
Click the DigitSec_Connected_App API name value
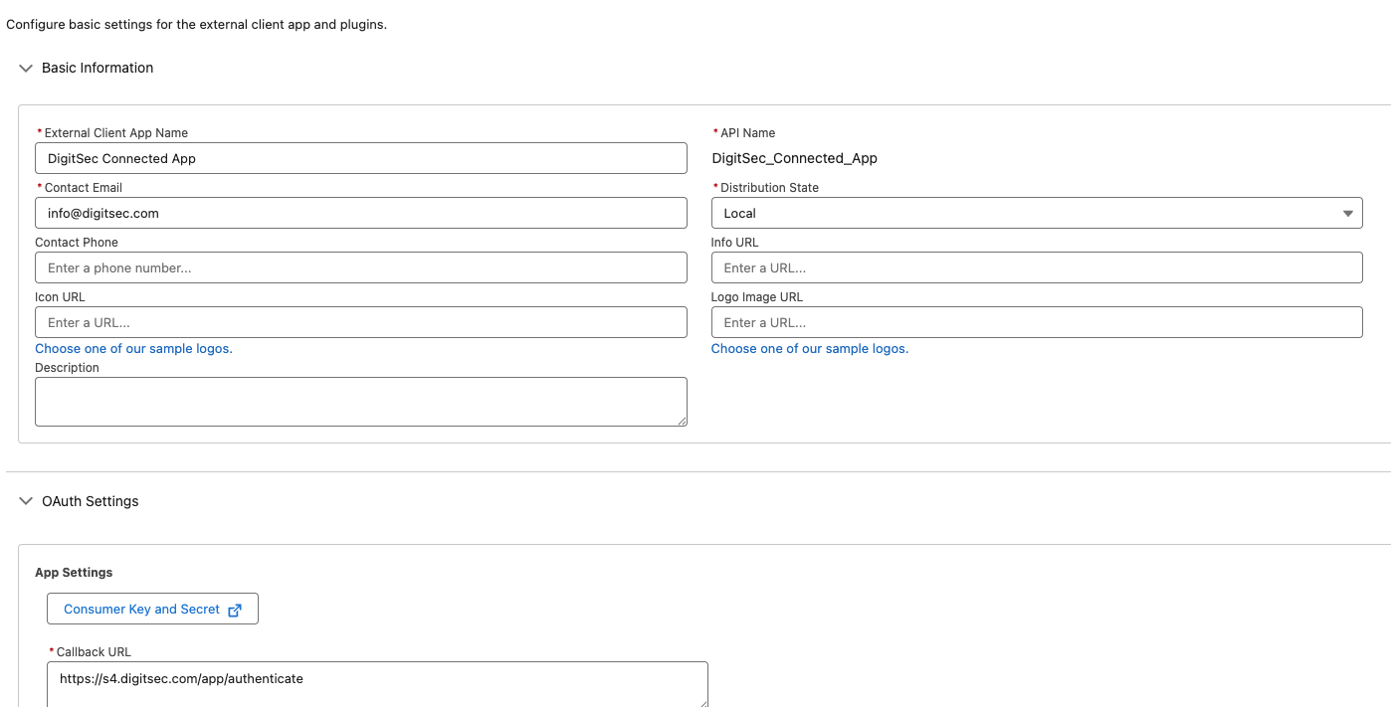pyautogui.click(x=795, y=158)
